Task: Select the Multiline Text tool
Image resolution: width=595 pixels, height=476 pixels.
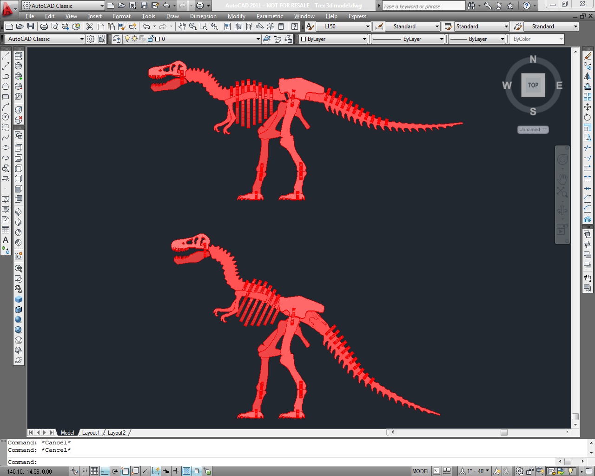Action: [6, 240]
